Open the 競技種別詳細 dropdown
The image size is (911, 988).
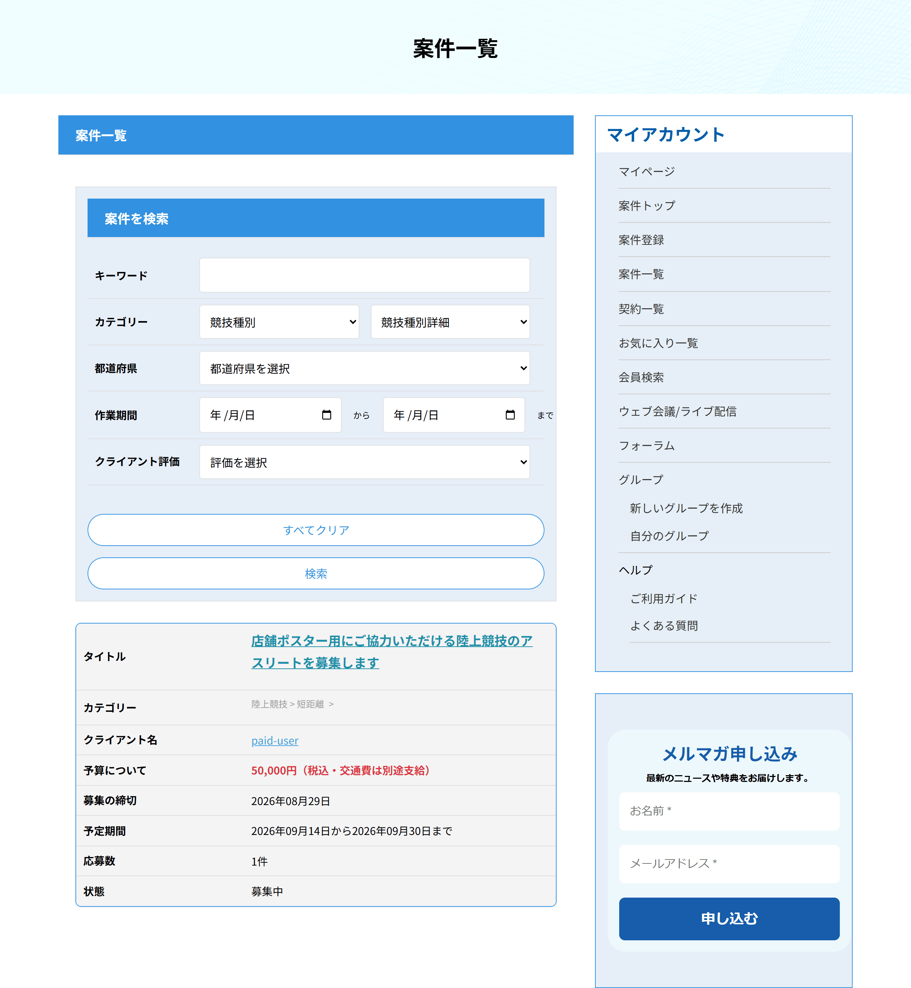[450, 322]
